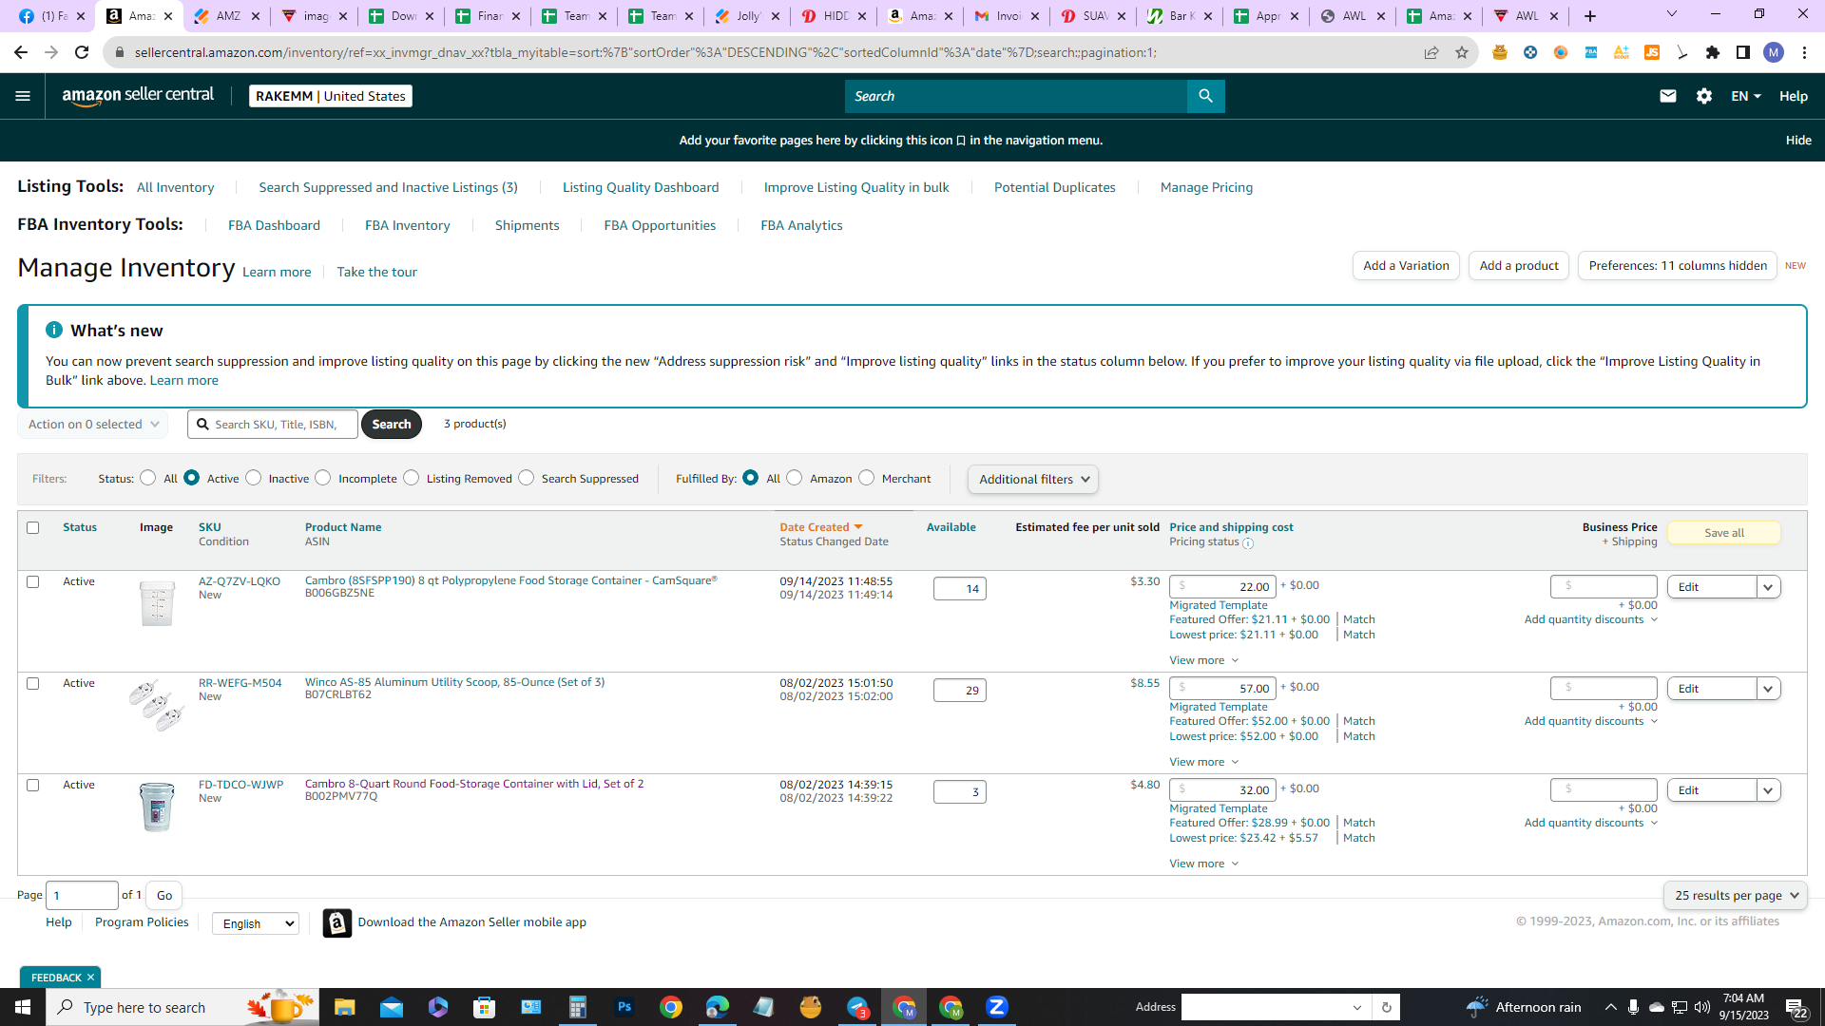
Task: Open the settings gear icon
Action: [1704, 96]
